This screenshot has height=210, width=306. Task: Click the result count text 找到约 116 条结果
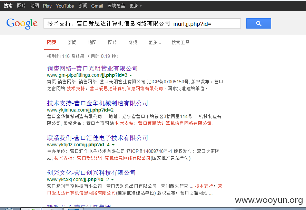(x=66, y=56)
